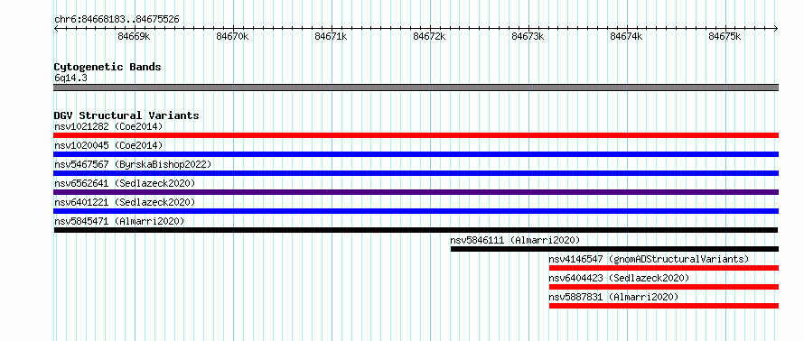Screen dimensions: 804x341
Task: Open the nsv6562641 (Sedlazeck2020) variant label
Action: point(125,183)
